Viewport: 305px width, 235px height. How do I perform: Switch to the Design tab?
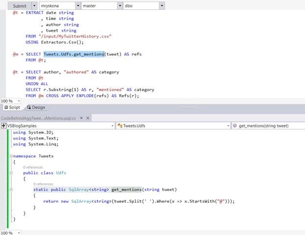(36, 107)
